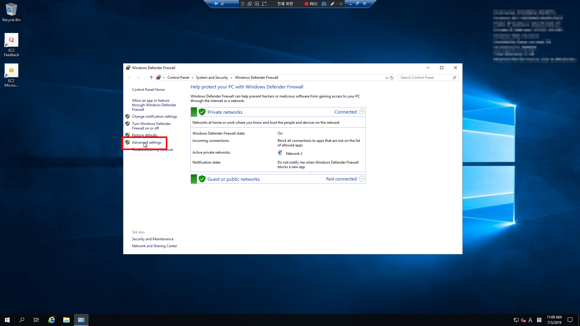
Task: Open File Explorer from taskbar
Action: point(66,320)
